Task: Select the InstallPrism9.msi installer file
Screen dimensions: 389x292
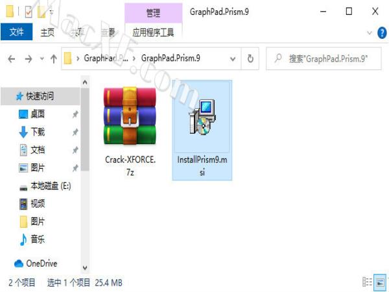Action: [202, 130]
